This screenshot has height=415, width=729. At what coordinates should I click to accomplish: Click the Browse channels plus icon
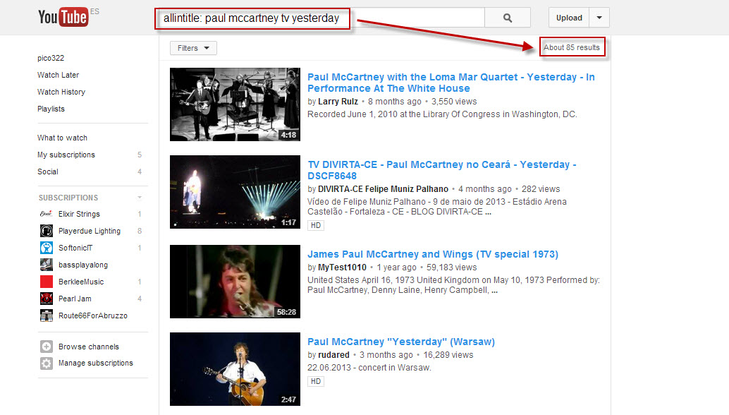[x=47, y=347]
